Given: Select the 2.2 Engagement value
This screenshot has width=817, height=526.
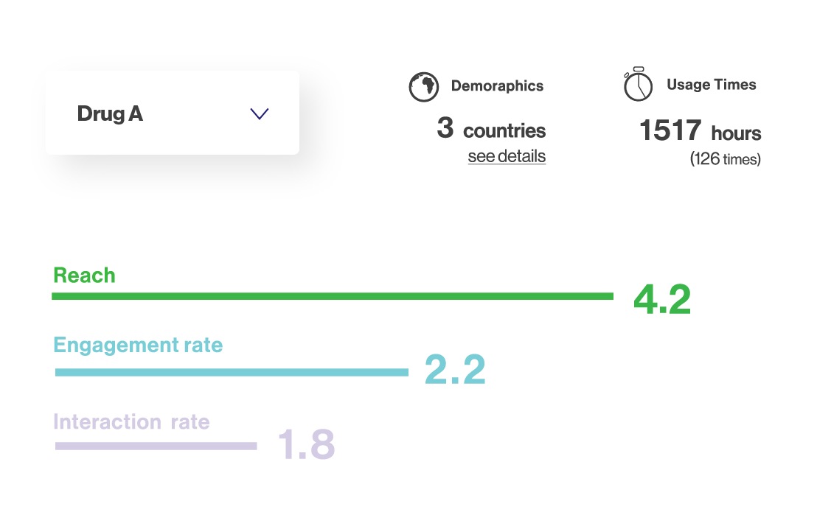Looking at the screenshot, I should [x=455, y=370].
